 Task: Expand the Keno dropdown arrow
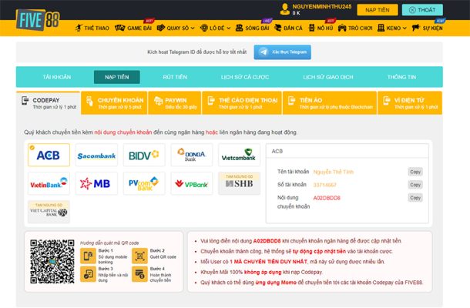point(405,28)
